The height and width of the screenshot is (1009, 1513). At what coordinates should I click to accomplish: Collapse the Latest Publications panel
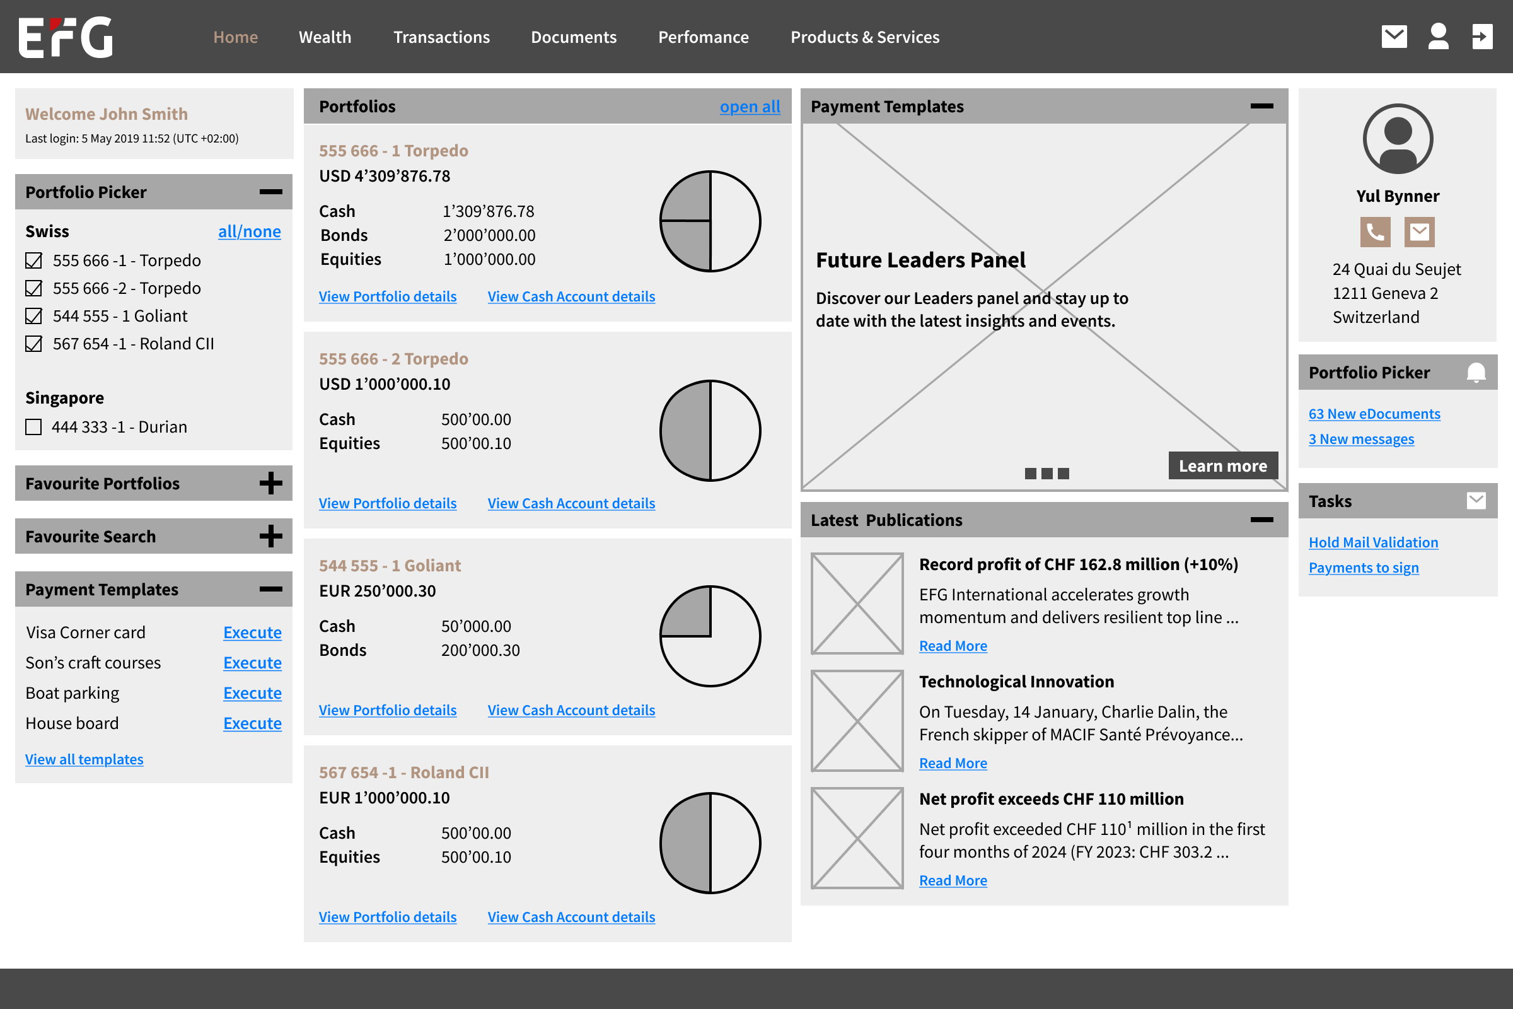tap(1261, 520)
